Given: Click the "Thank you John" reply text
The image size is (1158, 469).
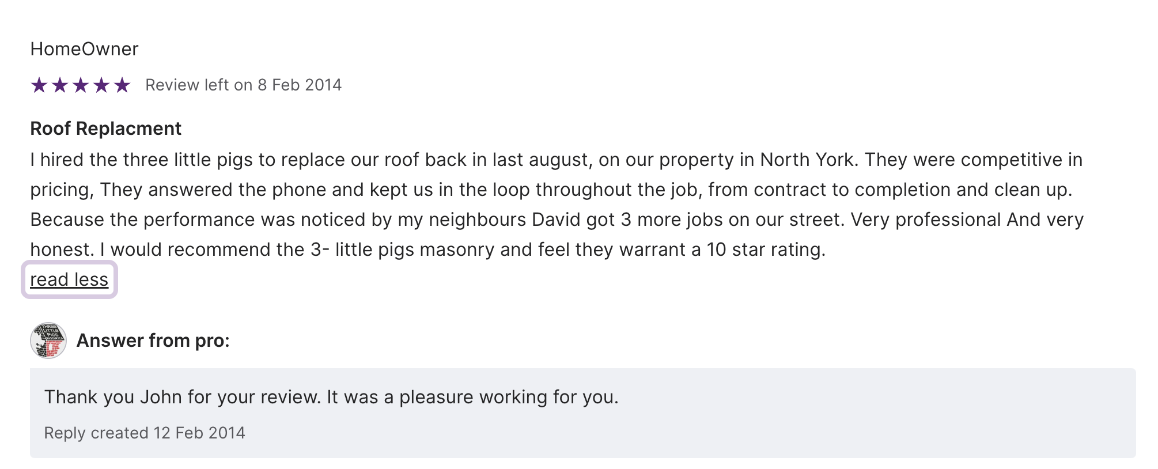Looking at the screenshot, I should click(x=331, y=397).
